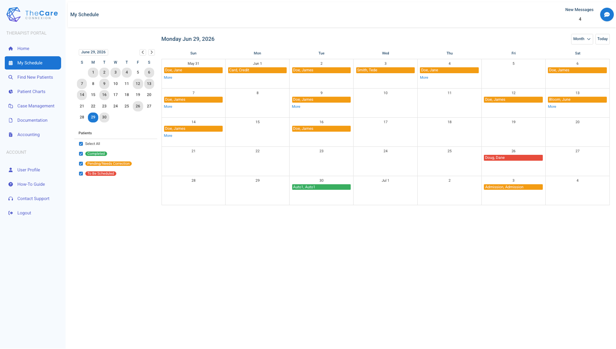Screen dimensions: 616x349
Task: Open Documentation page
Action: (x=33, y=120)
